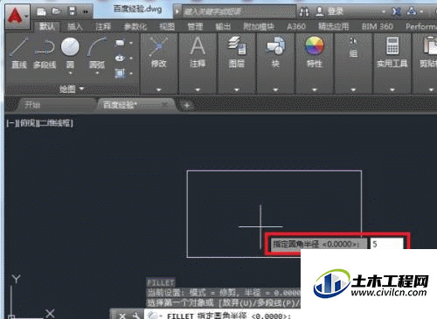The width and height of the screenshot is (437, 319).
Task: Select the 多段线 (Polyline) tool
Action: click(45, 53)
